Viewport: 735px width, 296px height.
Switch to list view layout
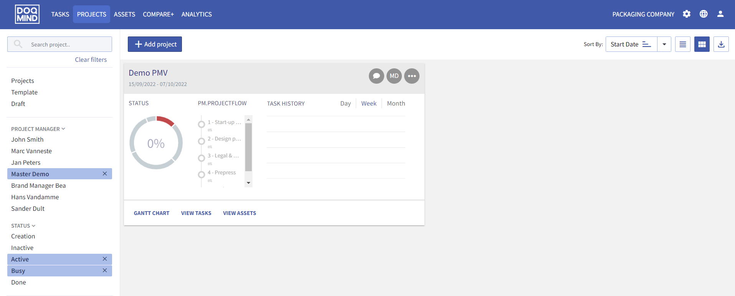click(682, 45)
